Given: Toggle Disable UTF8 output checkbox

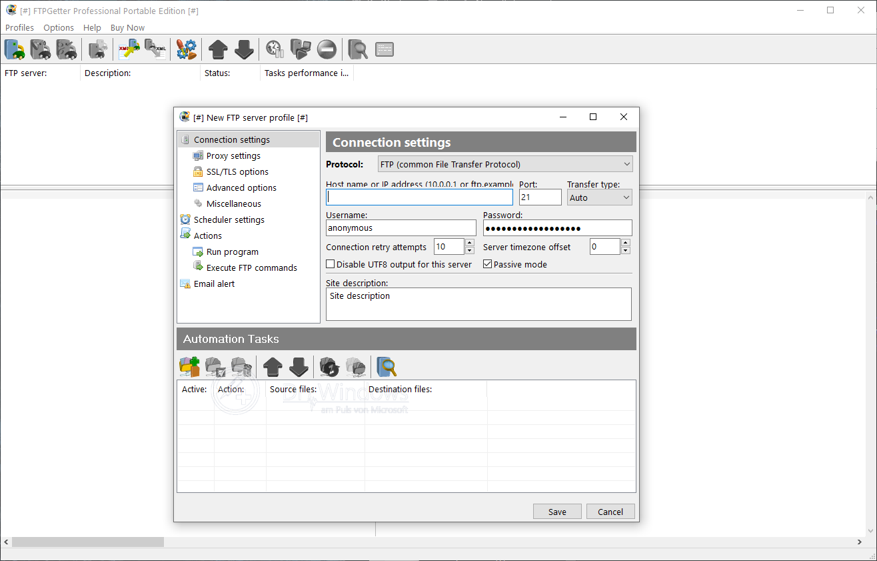Looking at the screenshot, I should point(331,264).
